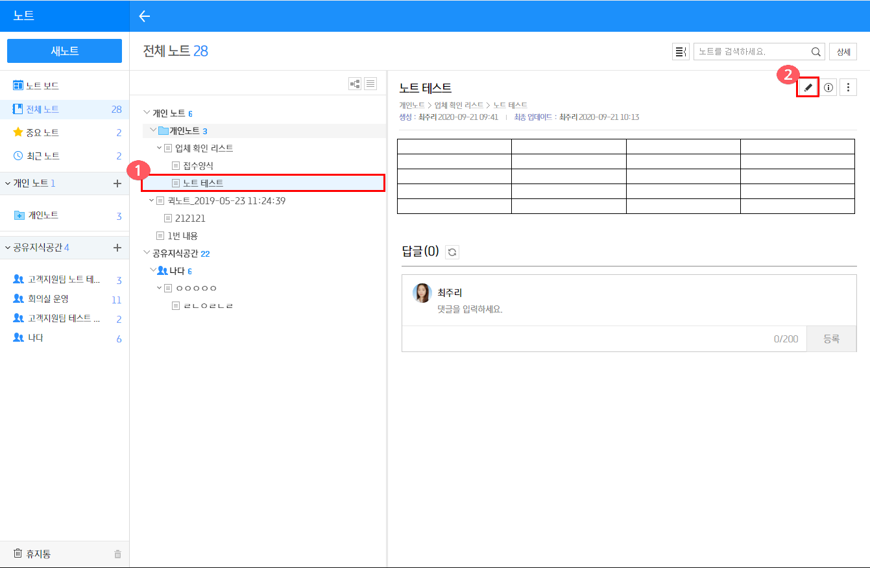Switch to tree view layout icon
The height and width of the screenshot is (568, 870).
pos(355,84)
